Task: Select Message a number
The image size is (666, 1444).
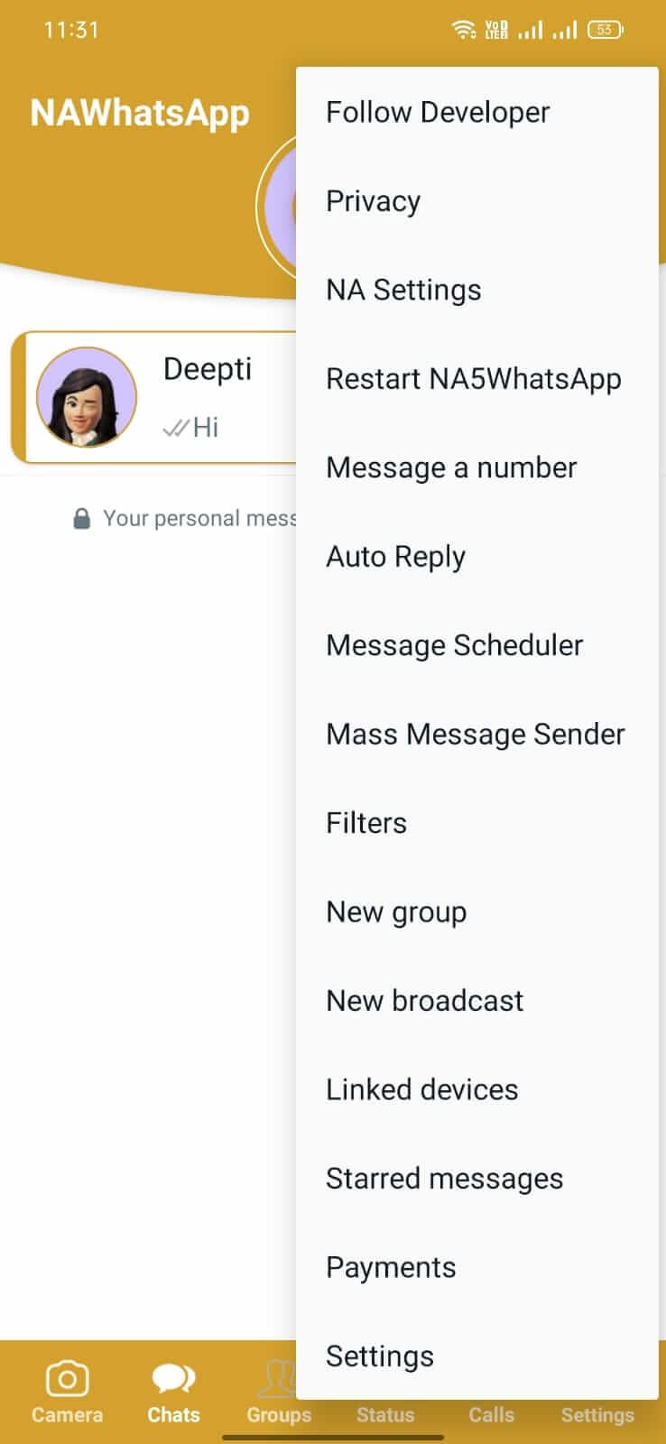Action: (476, 467)
